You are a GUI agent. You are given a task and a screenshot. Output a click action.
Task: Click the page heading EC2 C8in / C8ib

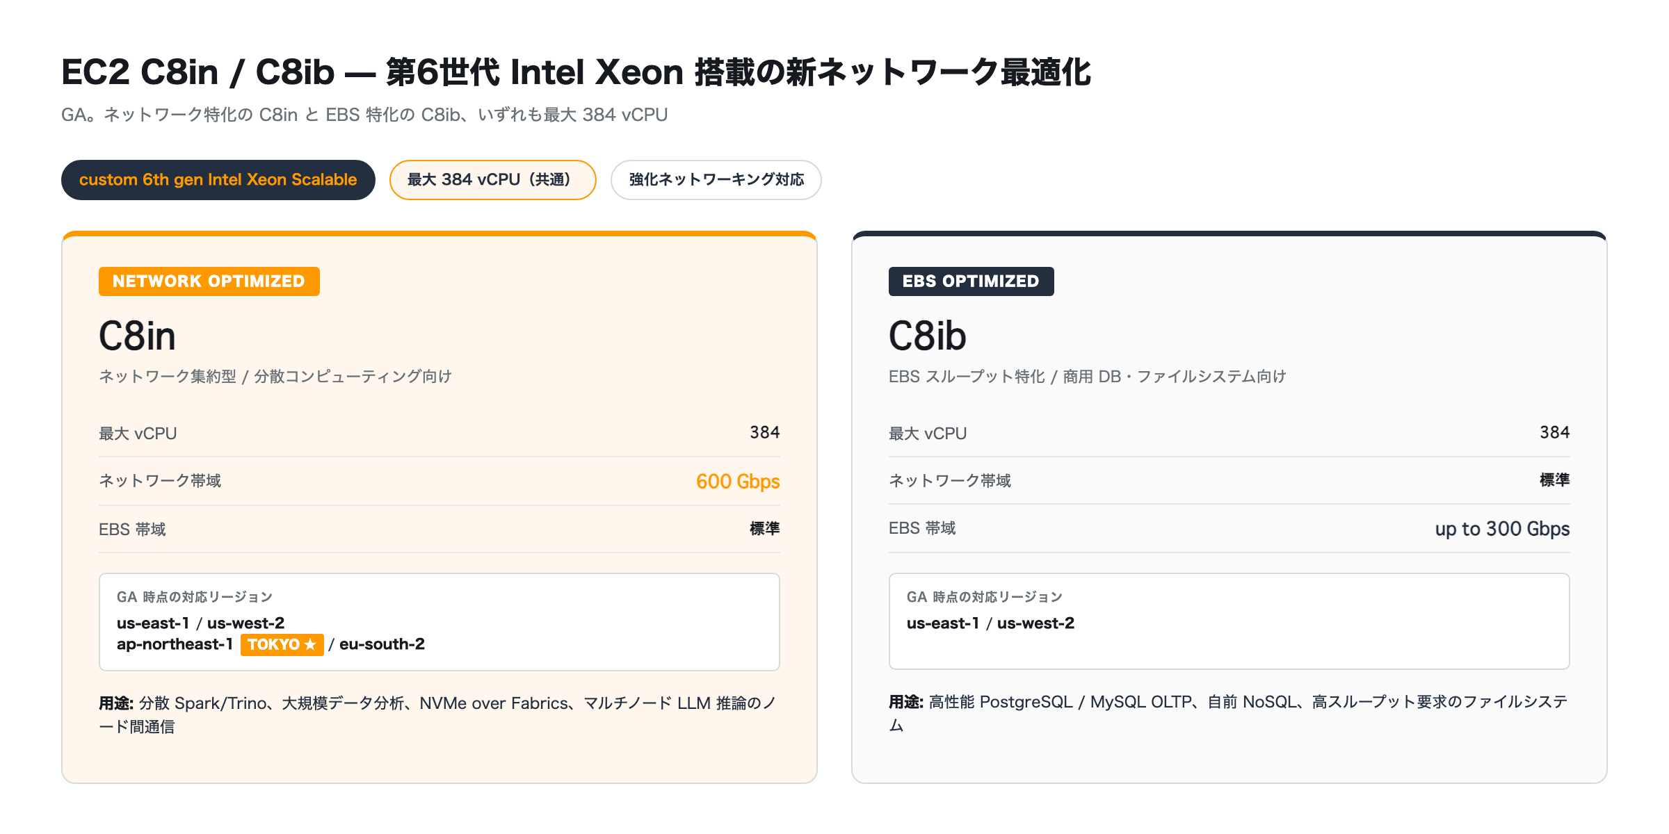pos(576,72)
